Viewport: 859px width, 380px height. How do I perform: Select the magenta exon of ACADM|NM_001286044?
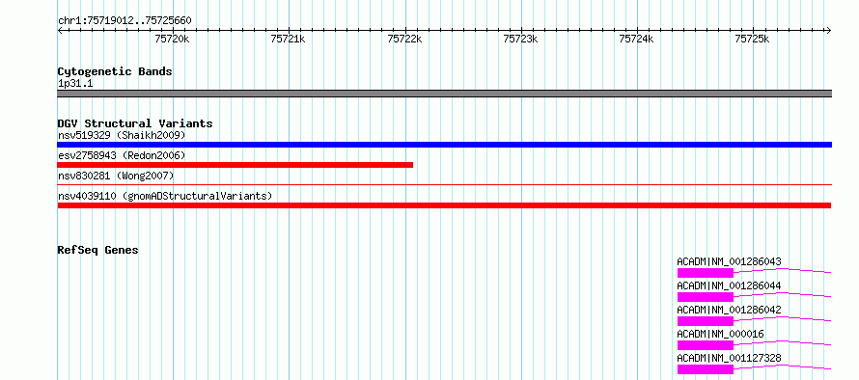[x=706, y=297]
